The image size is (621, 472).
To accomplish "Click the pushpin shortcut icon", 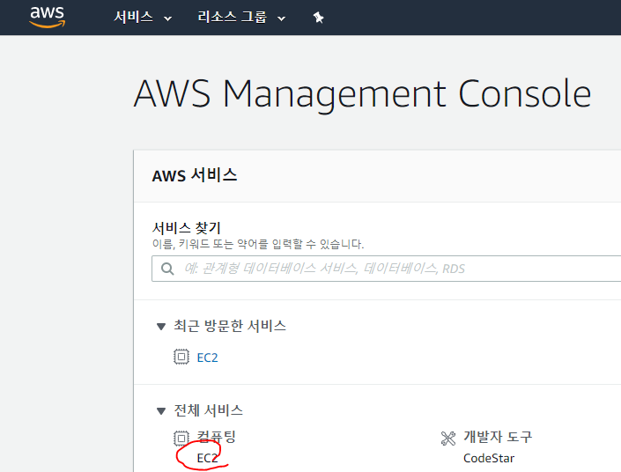I will pos(318,18).
